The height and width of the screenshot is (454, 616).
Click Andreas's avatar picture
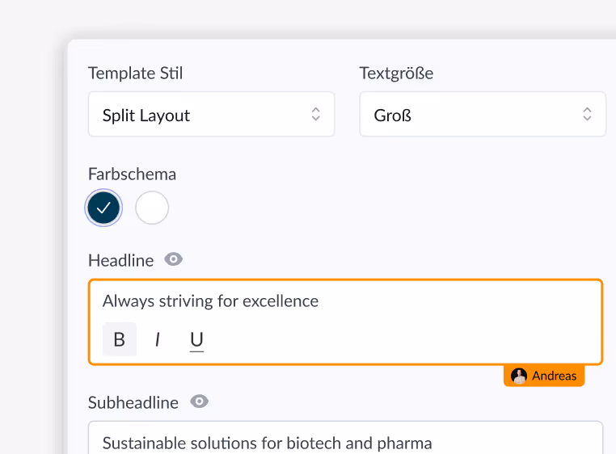[x=518, y=376]
